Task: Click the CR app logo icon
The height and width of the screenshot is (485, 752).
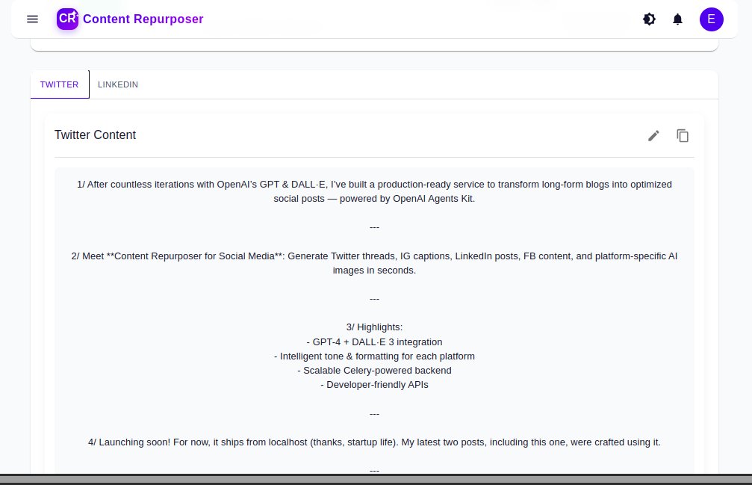Action: (68, 19)
